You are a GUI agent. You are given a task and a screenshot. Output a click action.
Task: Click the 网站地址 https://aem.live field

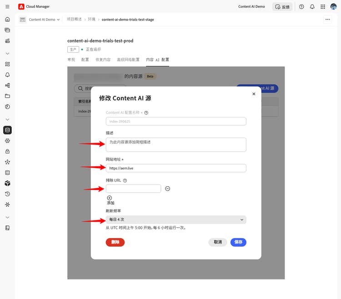(x=176, y=168)
